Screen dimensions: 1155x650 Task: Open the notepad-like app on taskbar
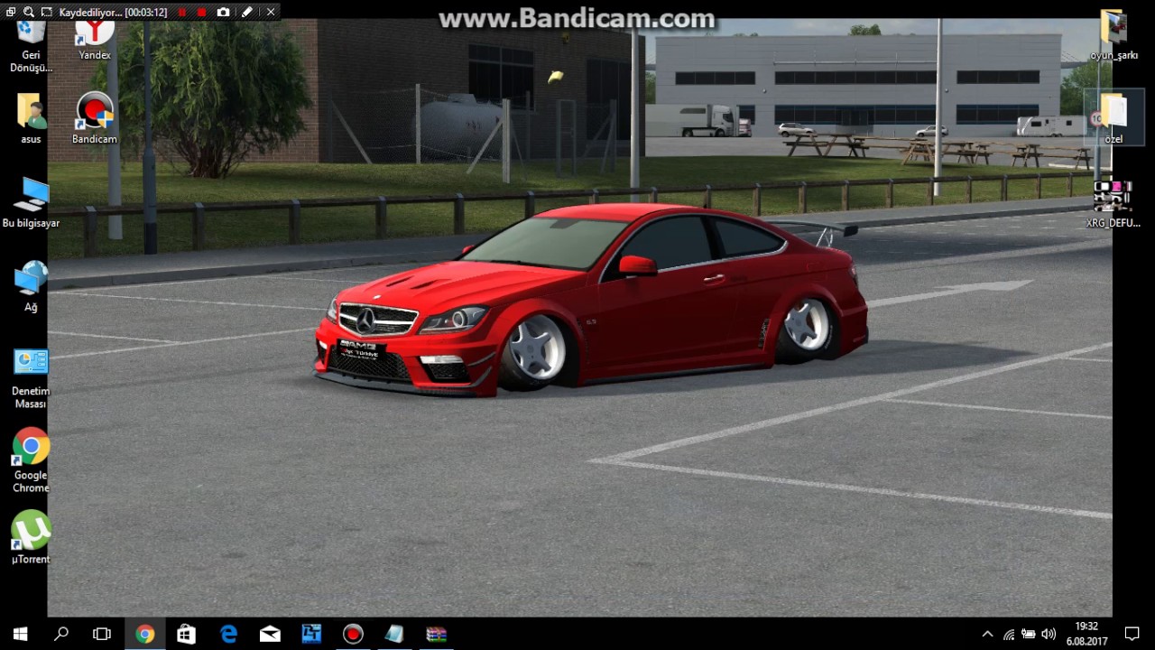pos(394,634)
